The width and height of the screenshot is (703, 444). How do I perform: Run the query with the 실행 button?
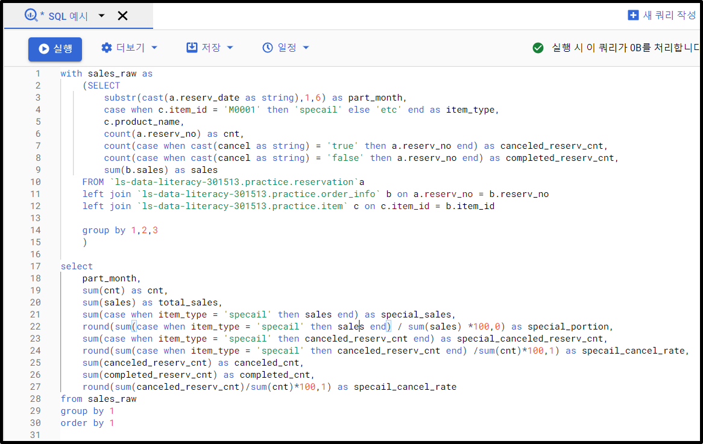tap(55, 49)
